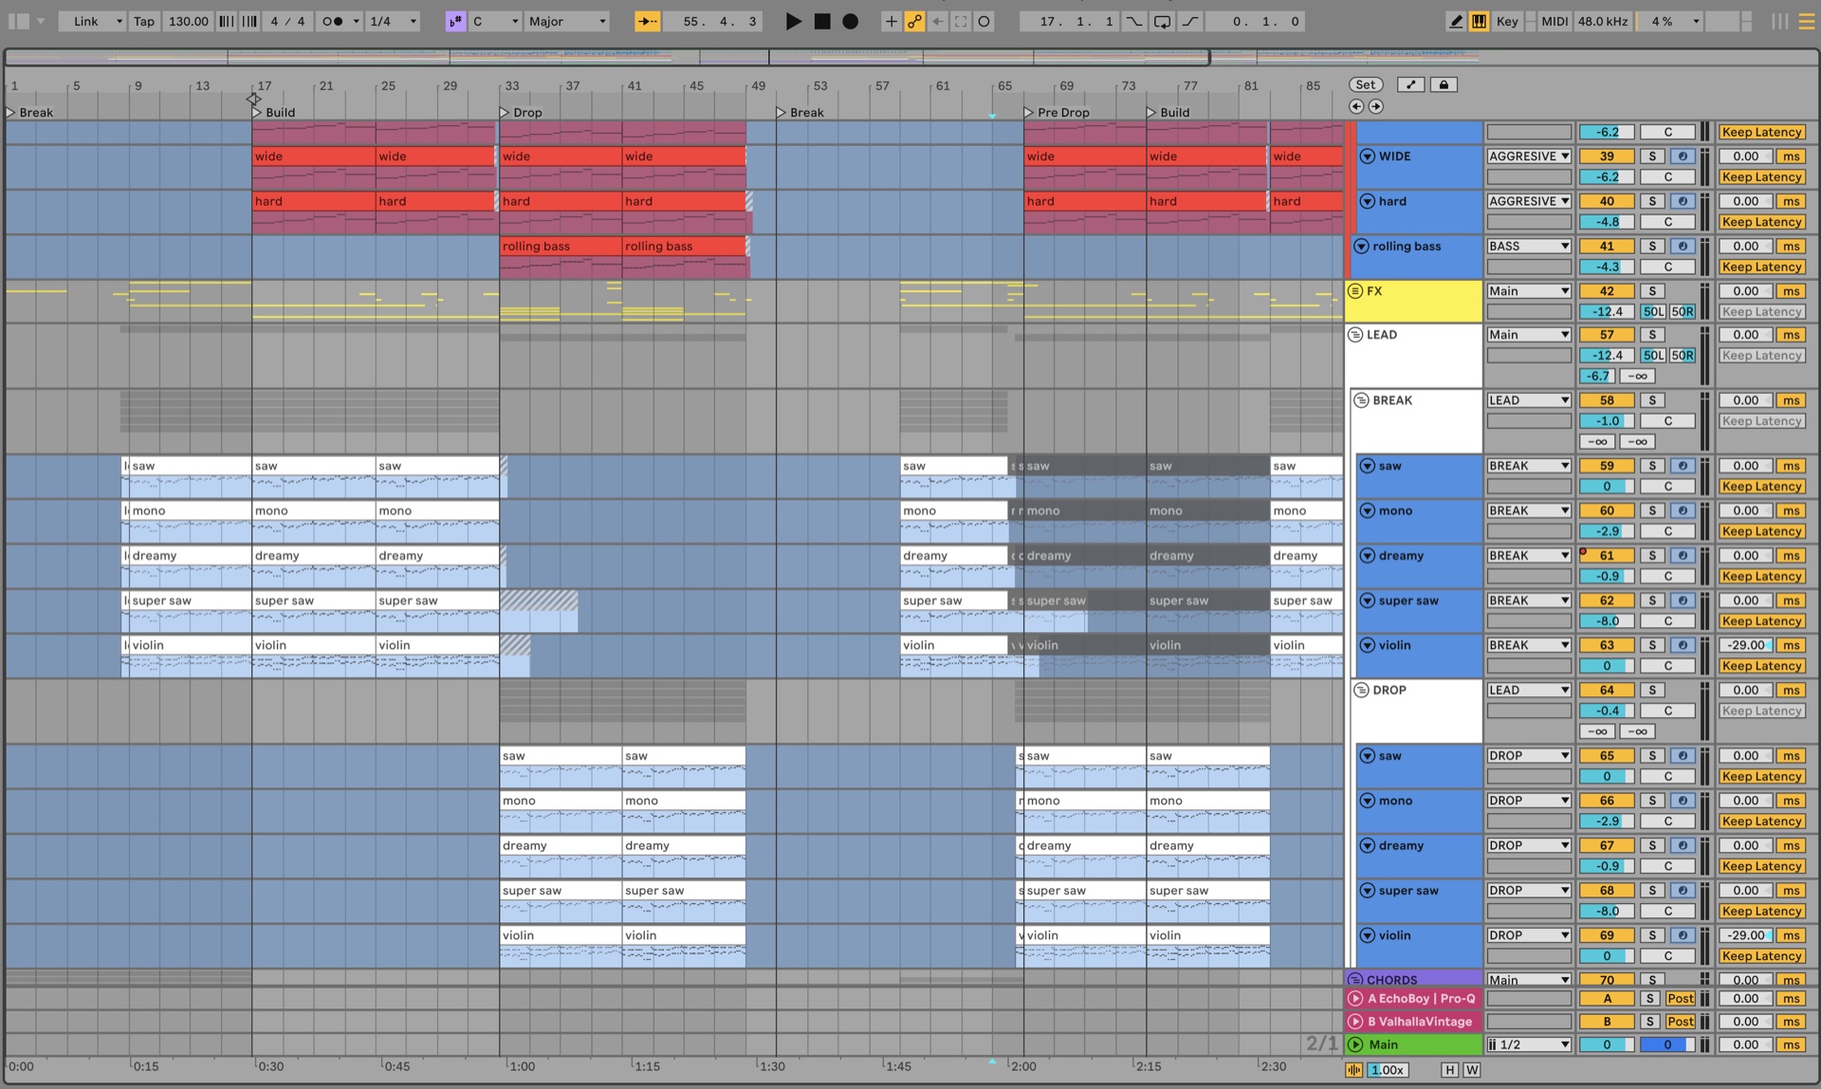The width and height of the screenshot is (1821, 1089).
Task: Toggle Automation Mode icon beside Set
Action: pos(1410,84)
